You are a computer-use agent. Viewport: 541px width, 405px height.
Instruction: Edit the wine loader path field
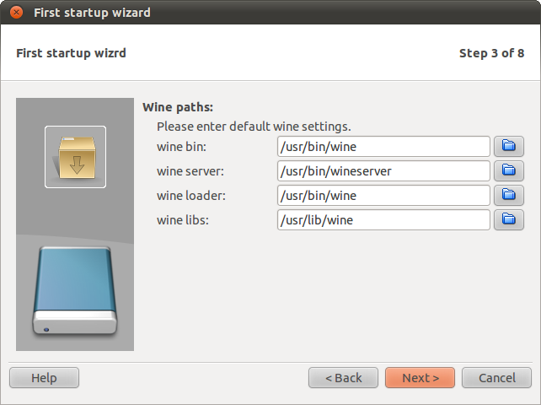tap(383, 196)
